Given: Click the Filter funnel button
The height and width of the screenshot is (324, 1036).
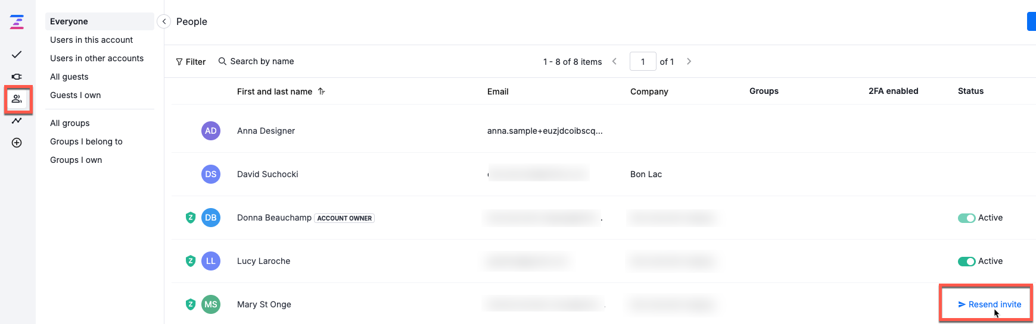Looking at the screenshot, I should pos(191,62).
